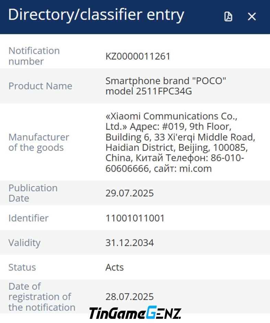Select identifier value 11001011001
270x323 pixels.
(135, 218)
